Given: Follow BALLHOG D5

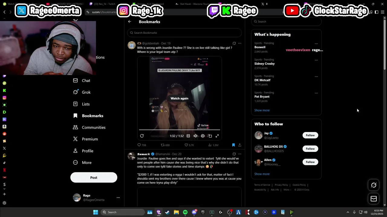Looking at the screenshot, I should pos(310,149).
